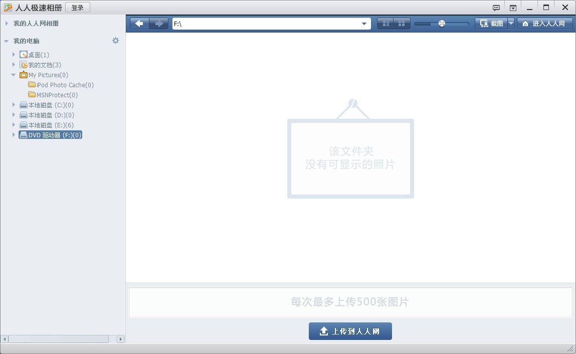Screen dimensions: 576x354
Task: Select 本地磁盘 (D:)(0) label
Action: tap(51, 115)
